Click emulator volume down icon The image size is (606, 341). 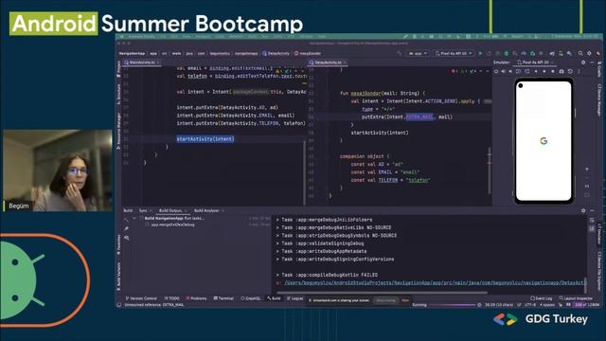510,72
